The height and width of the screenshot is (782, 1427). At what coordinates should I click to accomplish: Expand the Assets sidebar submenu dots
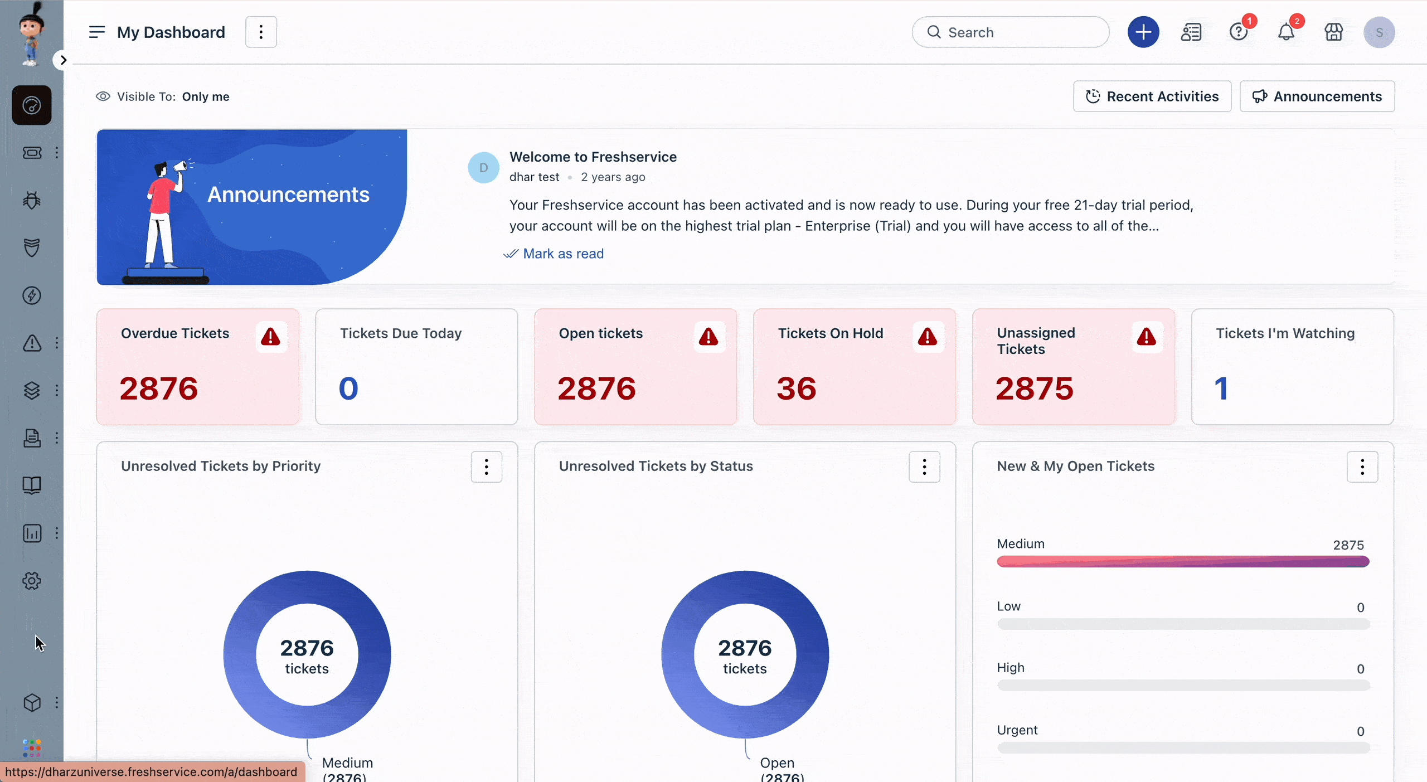(x=57, y=390)
